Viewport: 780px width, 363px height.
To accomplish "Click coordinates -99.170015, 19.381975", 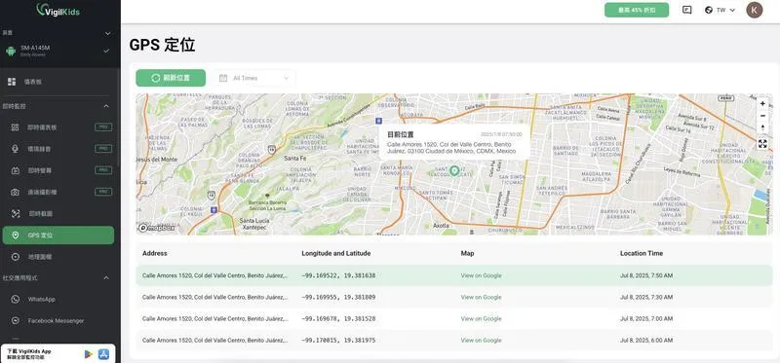I will pos(338,341).
